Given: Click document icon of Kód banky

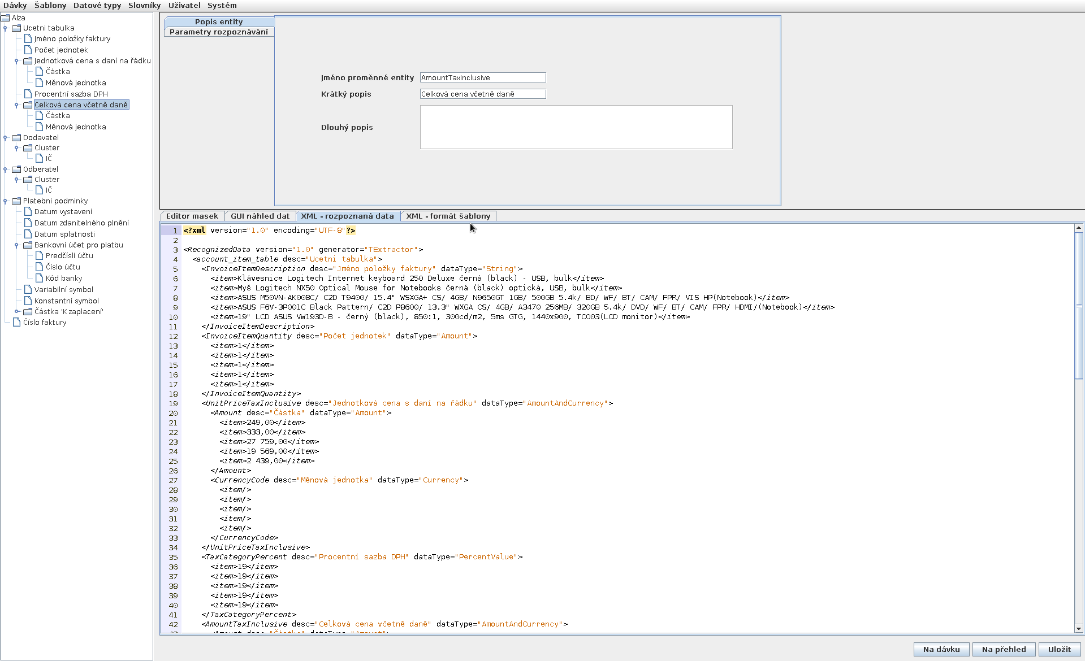Looking at the screenshot, I should (x=39, y=278).
